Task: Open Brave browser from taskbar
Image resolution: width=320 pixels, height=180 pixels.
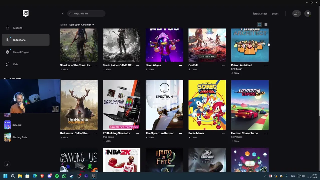Action: point(42,176)
